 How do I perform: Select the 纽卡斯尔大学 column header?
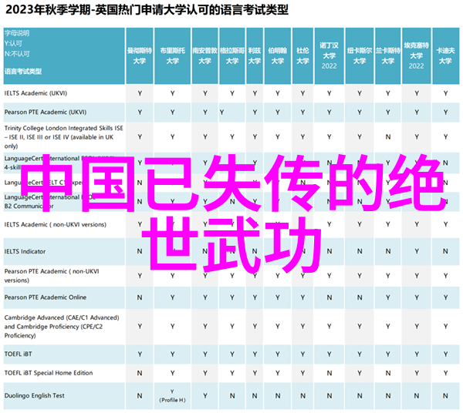pyautogui.click(x=360, y=56)
